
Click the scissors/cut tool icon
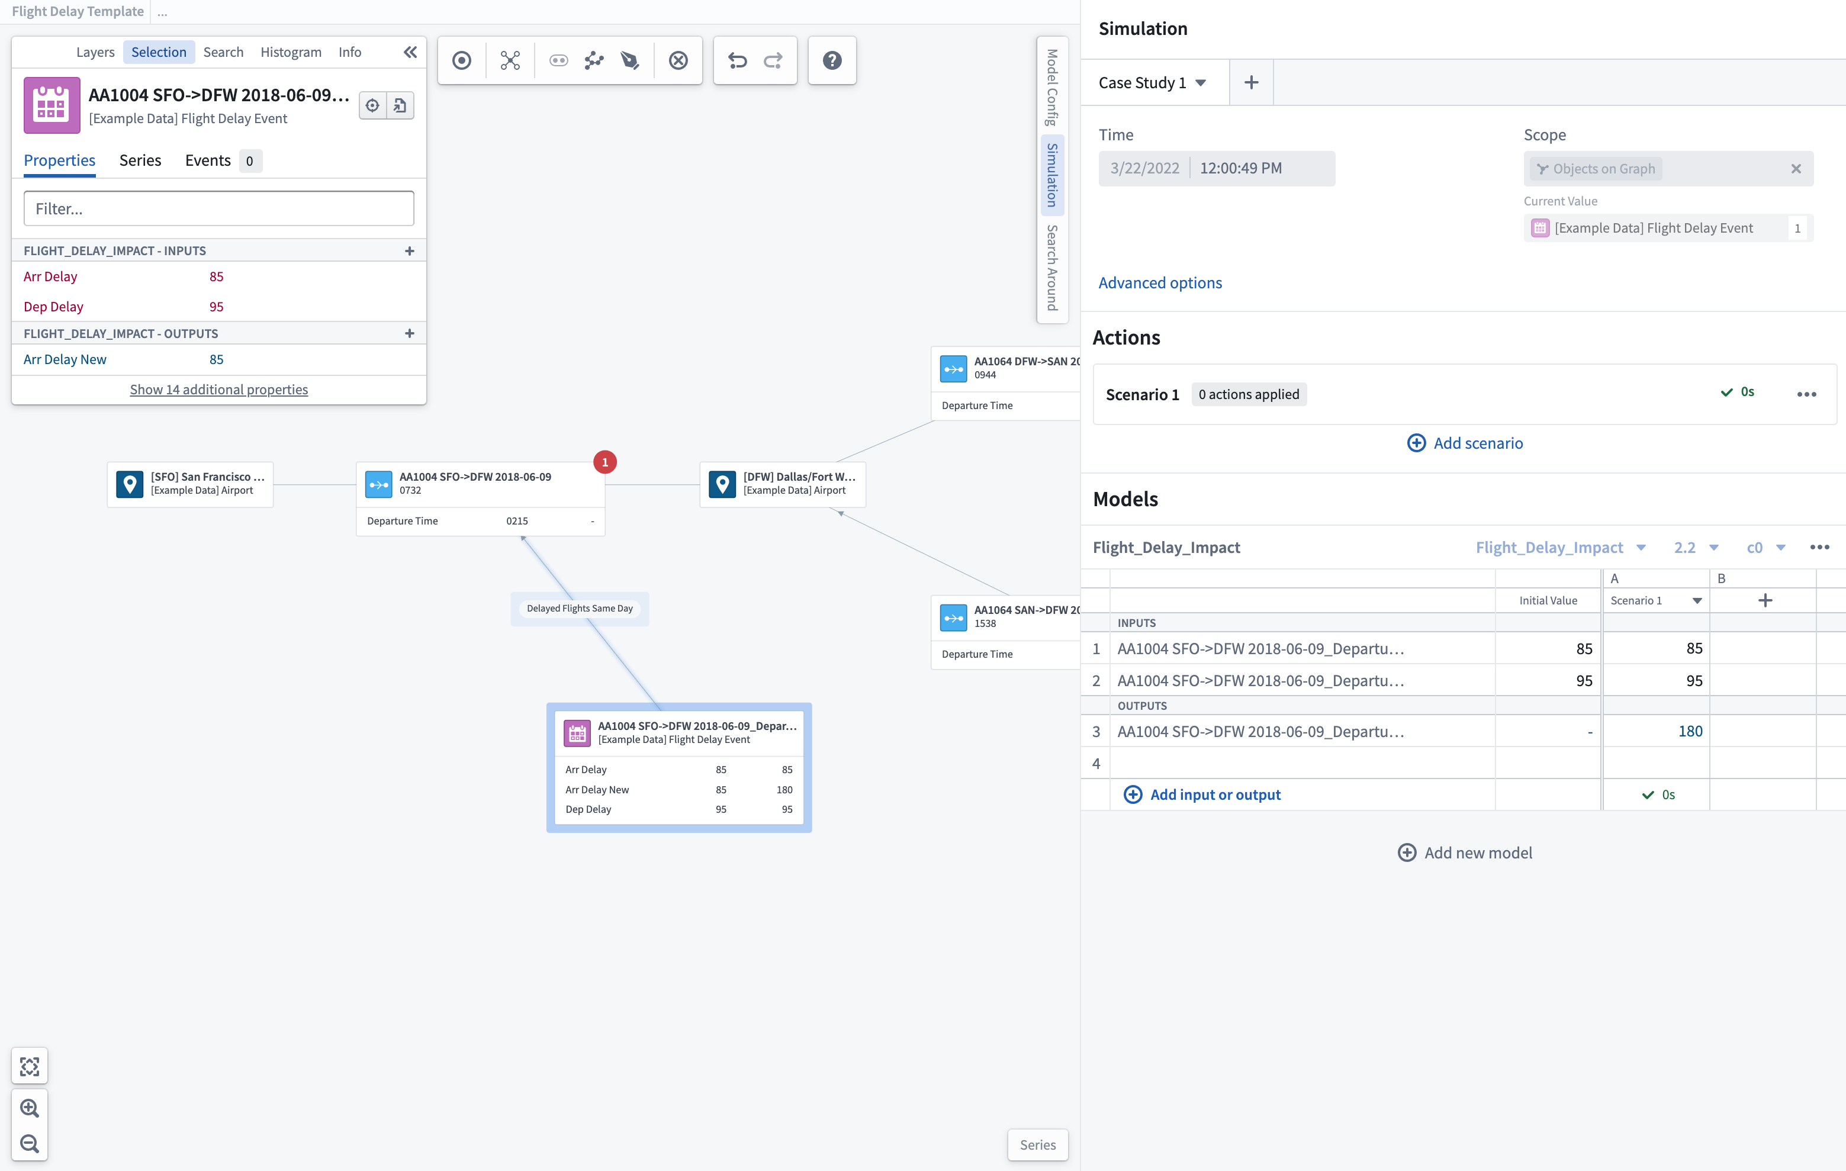[509, 59]
